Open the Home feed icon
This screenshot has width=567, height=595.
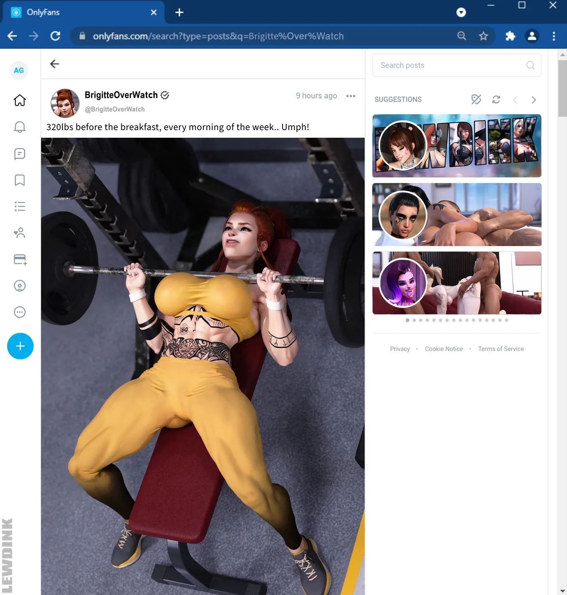point(19,100)
